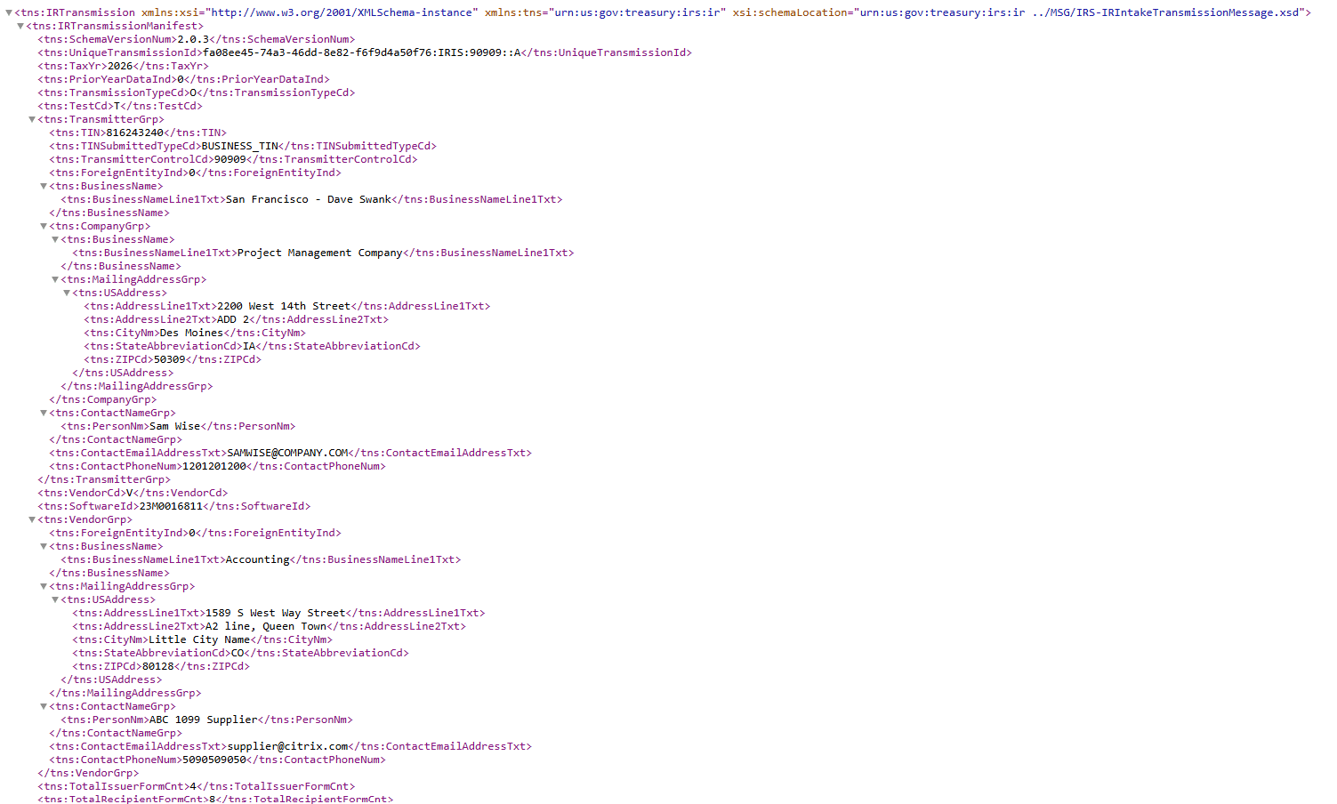
Task: Click the text A2 line, Queen Town
Action: [x=266, y=626]
